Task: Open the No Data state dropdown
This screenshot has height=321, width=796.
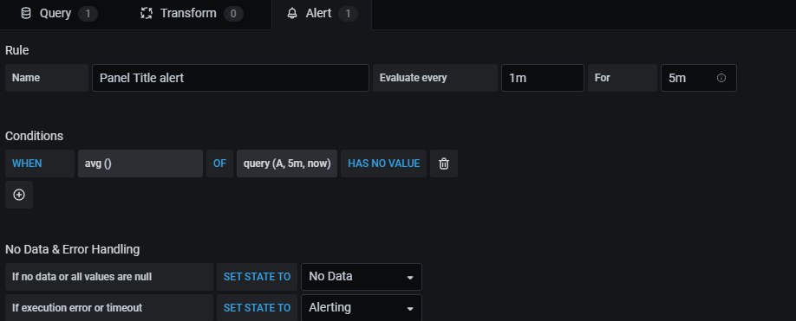Action: [361, 277]
